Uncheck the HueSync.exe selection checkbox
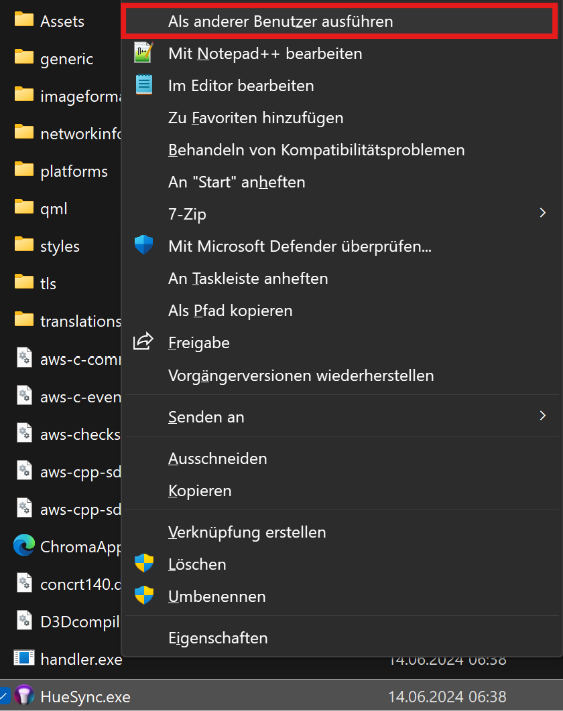The width and height of the screenshot is (563, 711). (3, 696)
